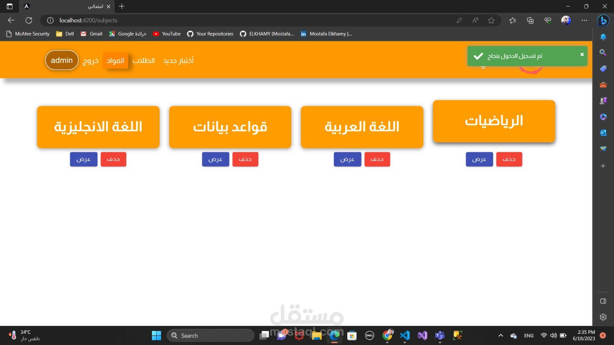Open the اللغة العربية subject card
The image size is (614, 345).
362,127
